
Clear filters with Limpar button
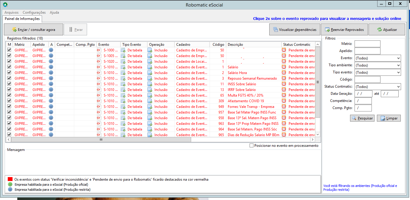(389, 118)
